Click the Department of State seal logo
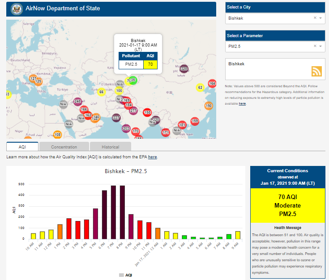This screenshot has height=280, width=329. click(17, 8)
